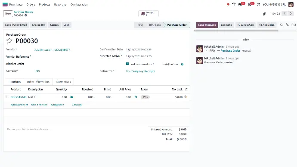This screenshot has width=297, height=167.
Task: Open the YOUNIVERSYS SRL company switcher
Action: coord(274,4)
